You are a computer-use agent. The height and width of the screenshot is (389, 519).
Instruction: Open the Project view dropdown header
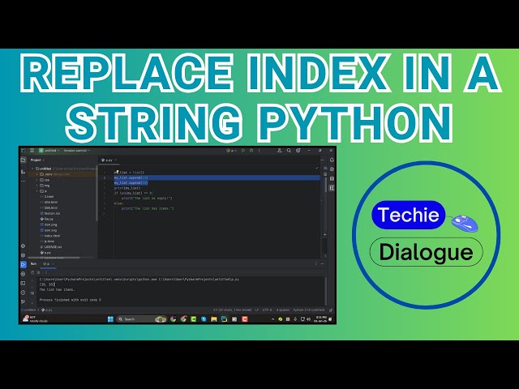(37, 160)
